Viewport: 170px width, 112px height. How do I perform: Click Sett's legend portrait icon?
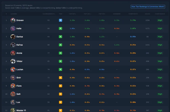(x=13, y=94)
